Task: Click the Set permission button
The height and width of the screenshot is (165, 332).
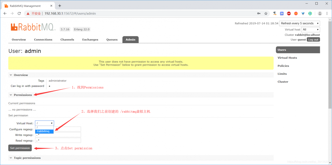Action: pos(20,148)
